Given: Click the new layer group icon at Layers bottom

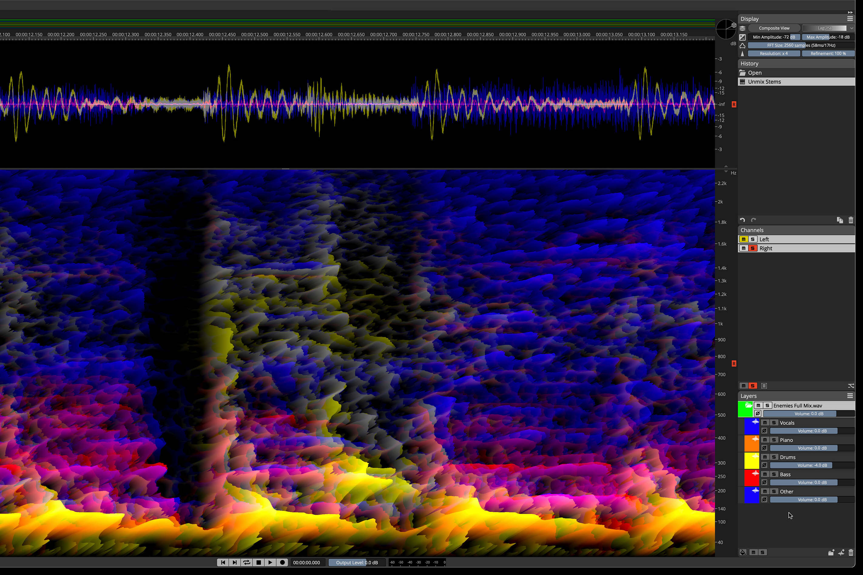Looking at the screenshot, I should tap(831, 553).
